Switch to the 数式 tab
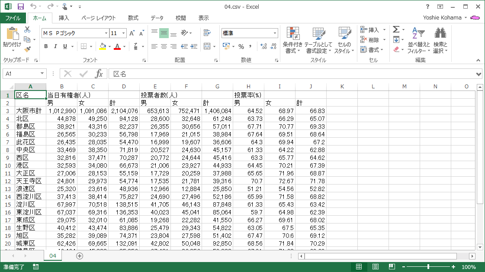This screenshot has width=485, height=272. [x=133, y=18]
